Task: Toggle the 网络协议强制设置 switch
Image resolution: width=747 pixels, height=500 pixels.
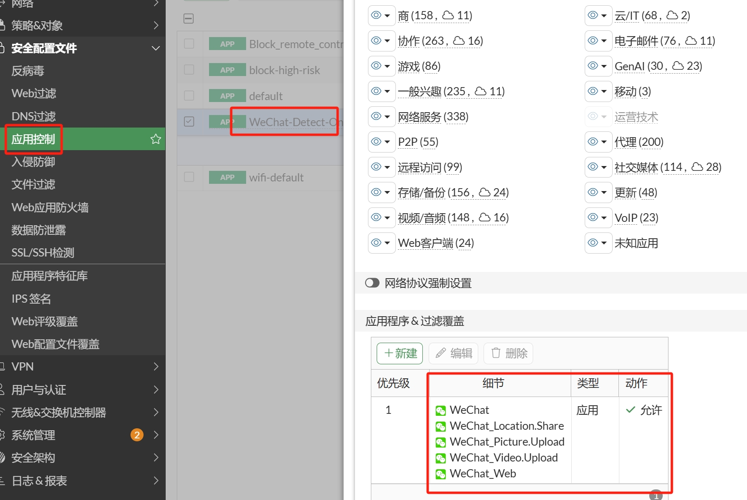Action: (x=372, y=283)
